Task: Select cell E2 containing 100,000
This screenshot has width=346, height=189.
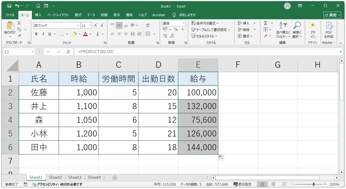Action: [198, 93]
